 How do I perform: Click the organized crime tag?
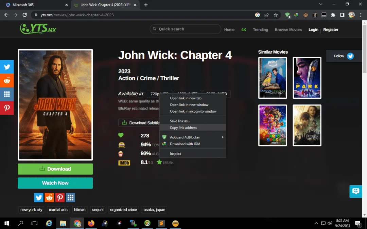tap(123, 210)
